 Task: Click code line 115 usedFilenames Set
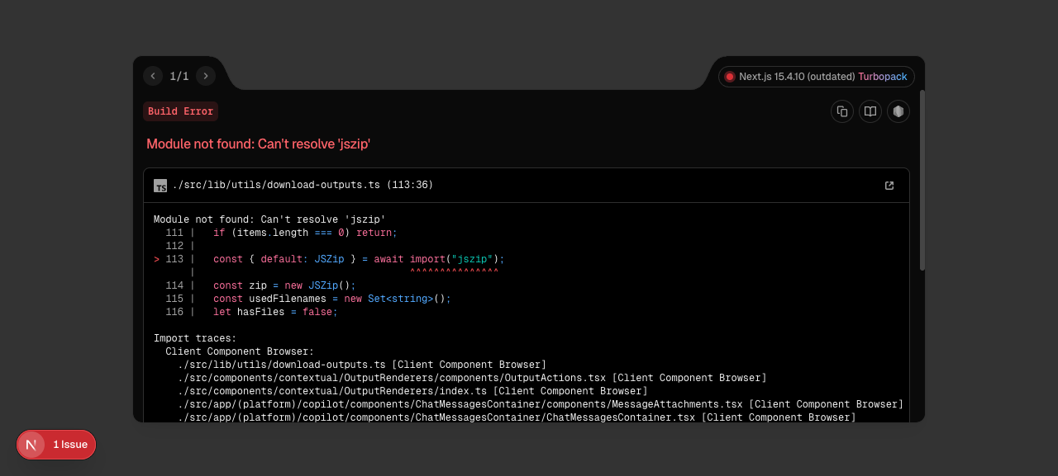tap(308, 299)
